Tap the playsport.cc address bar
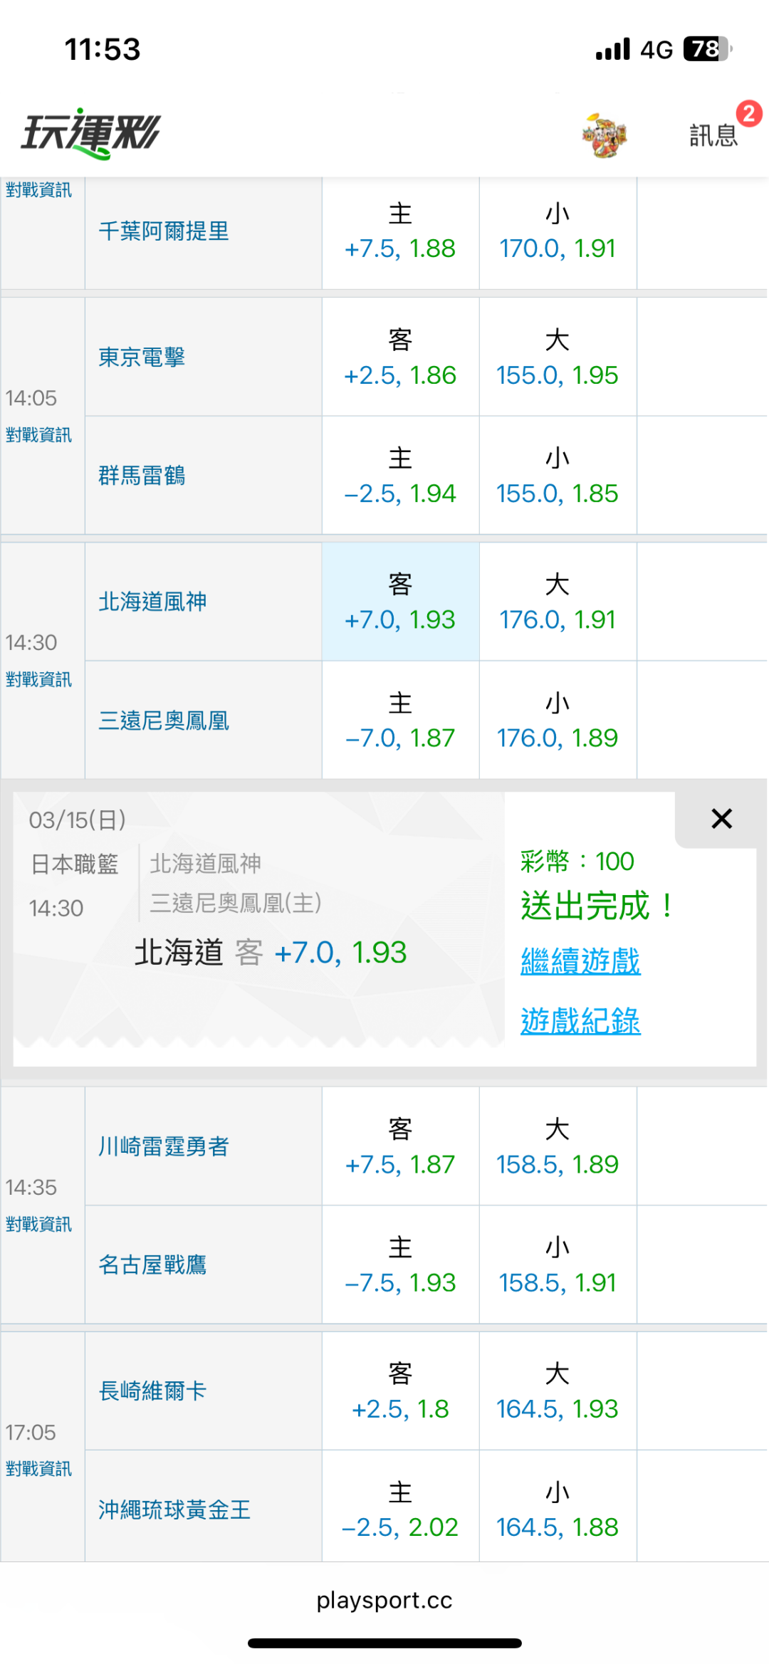Image resolution: width=769 pixels, height=1664 pixels. pyautogui.click(x=384, y=1601)
